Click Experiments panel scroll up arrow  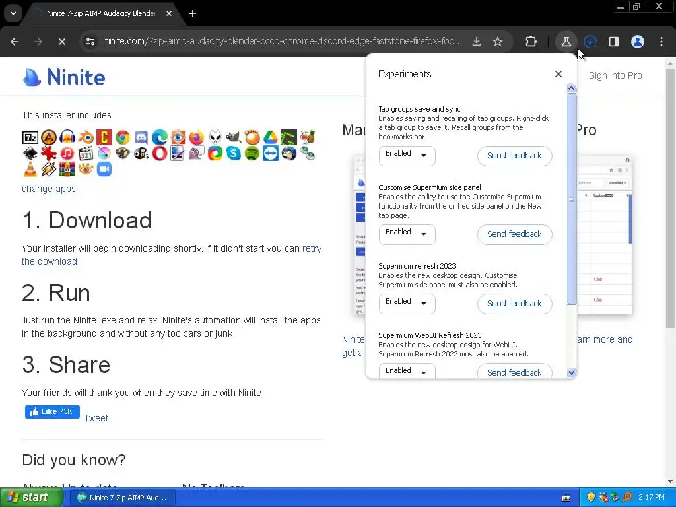coord(571,88)
